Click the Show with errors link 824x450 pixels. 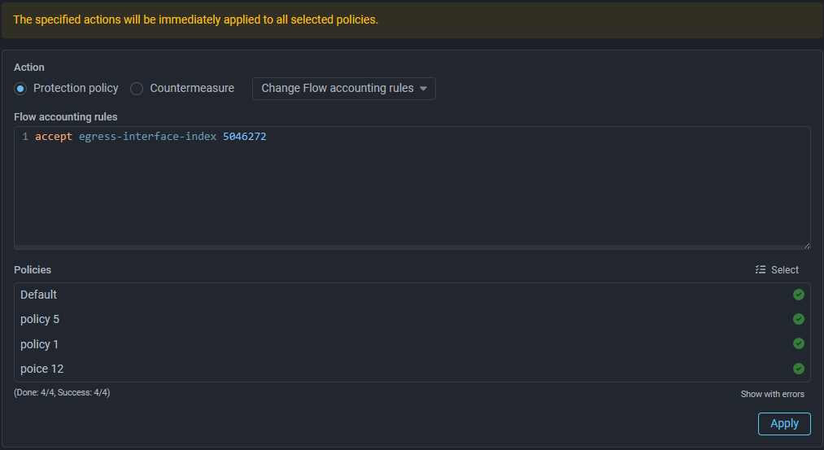coord(772,394)
